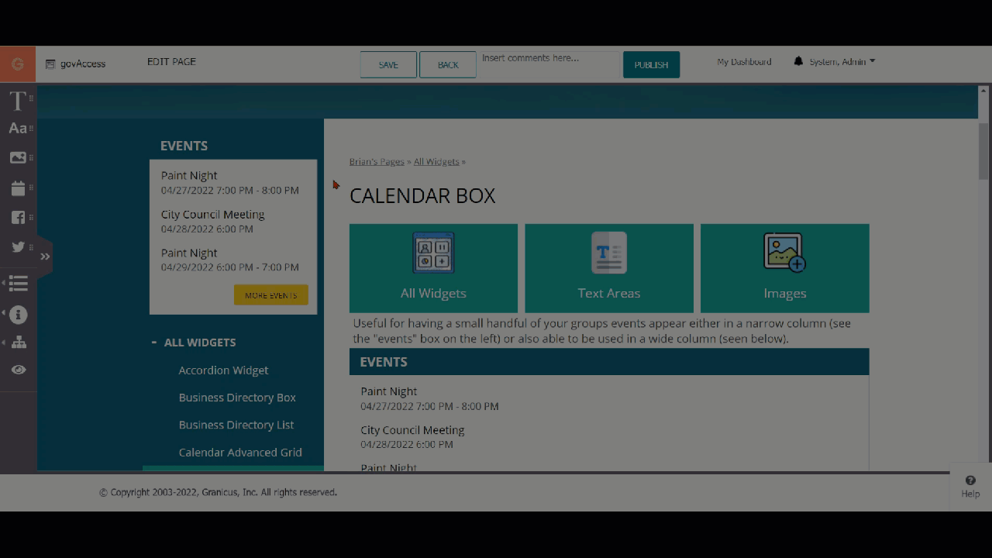
Task: Switch to the Text Areas category
Action: 608,267
